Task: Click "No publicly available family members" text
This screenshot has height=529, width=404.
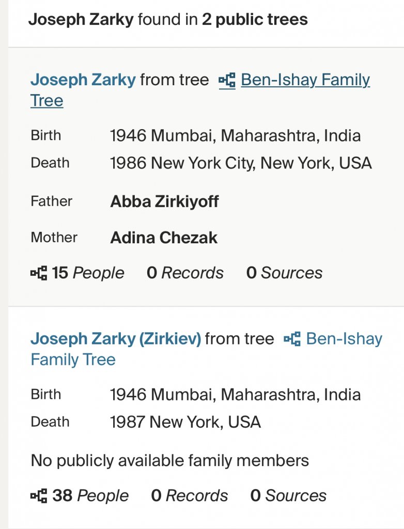Action: click(170, 460)
